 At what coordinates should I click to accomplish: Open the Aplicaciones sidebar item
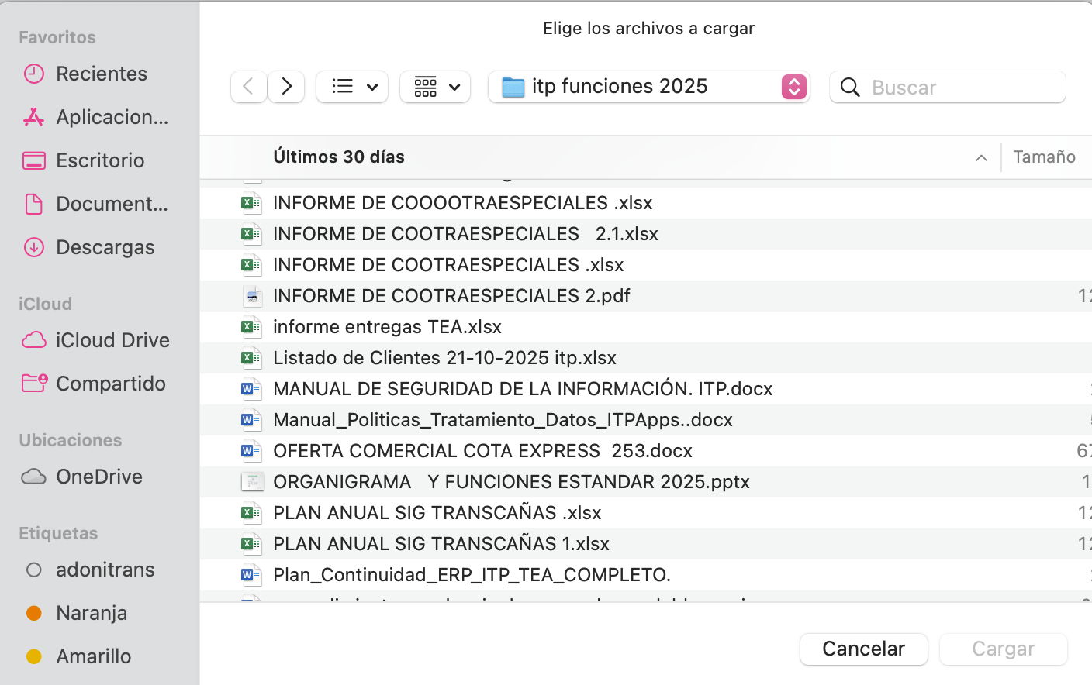point(111,117)
